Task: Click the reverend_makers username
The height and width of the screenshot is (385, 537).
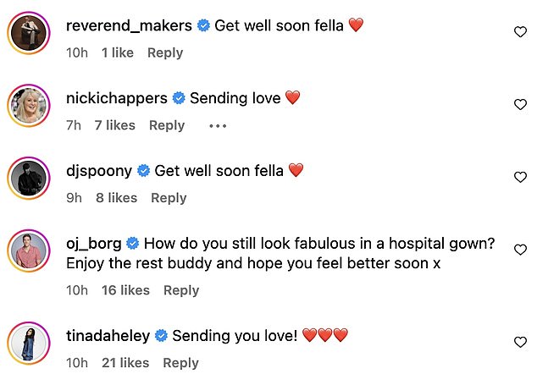Action: (129, 25)
